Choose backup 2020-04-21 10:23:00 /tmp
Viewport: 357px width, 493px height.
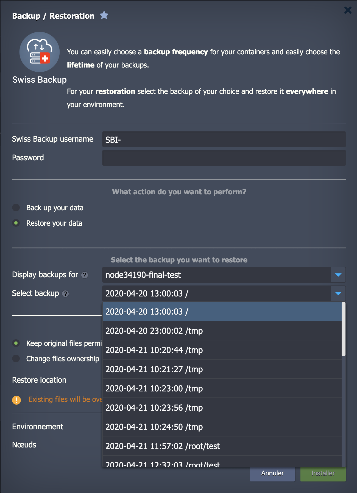coord(222,388)
